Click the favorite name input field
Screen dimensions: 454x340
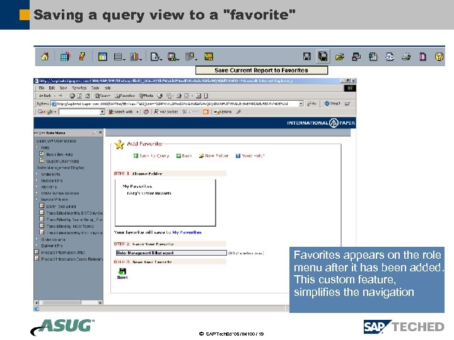click(171, 253)
